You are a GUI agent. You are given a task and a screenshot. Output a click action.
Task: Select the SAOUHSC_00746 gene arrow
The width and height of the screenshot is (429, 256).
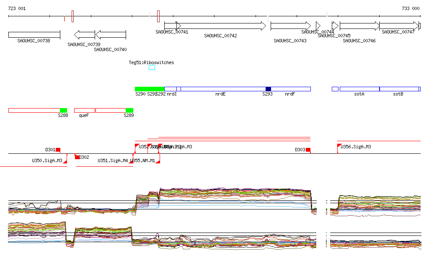359,26
